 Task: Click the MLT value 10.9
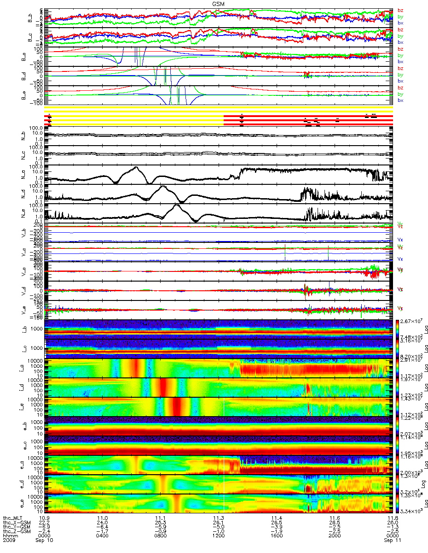pos(44,518)
